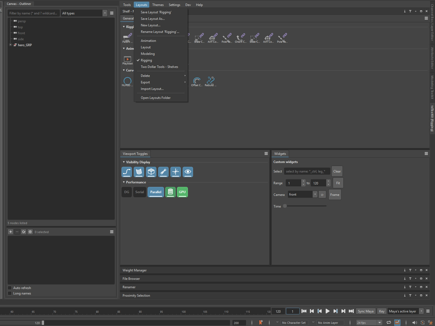Screen dimensions: 435x326
Task: Click Open Layouts Folder
Action: [156, 98]
